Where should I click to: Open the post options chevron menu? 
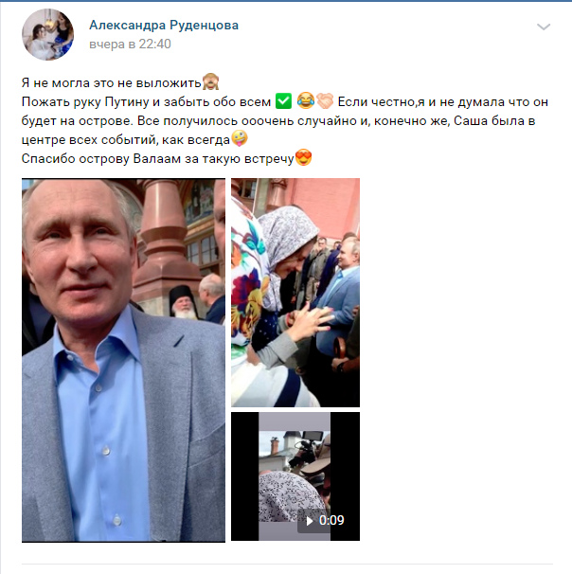544,27
